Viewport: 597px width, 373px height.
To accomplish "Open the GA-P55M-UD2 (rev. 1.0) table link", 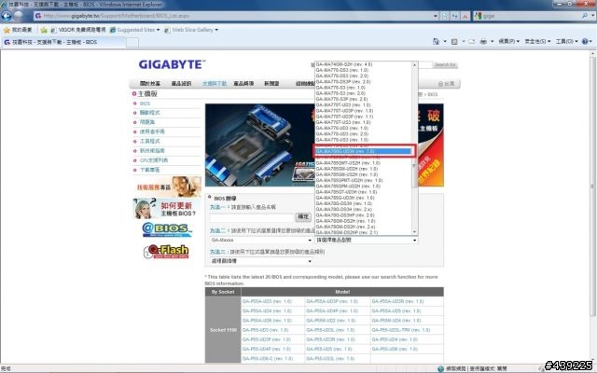I will point(330,321).
